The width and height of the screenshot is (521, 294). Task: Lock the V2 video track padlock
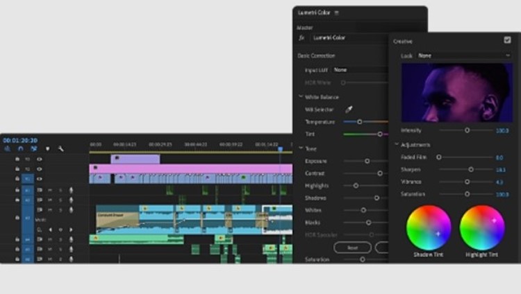(17, 169)
